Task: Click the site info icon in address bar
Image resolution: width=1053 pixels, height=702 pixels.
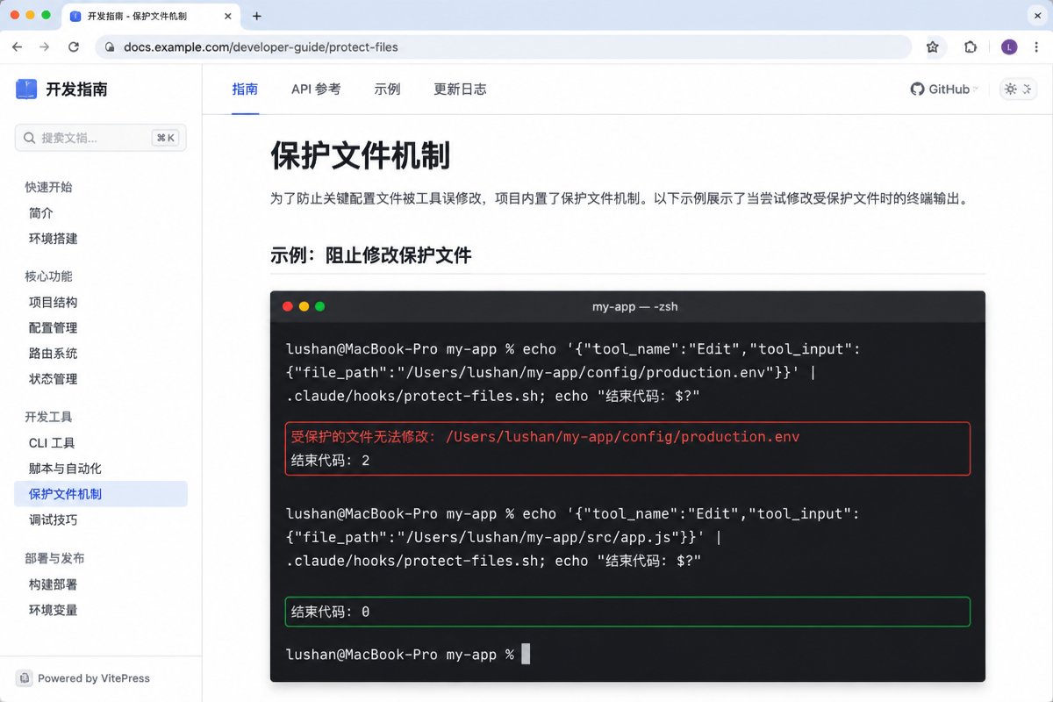Action: (x=110, y=47)
